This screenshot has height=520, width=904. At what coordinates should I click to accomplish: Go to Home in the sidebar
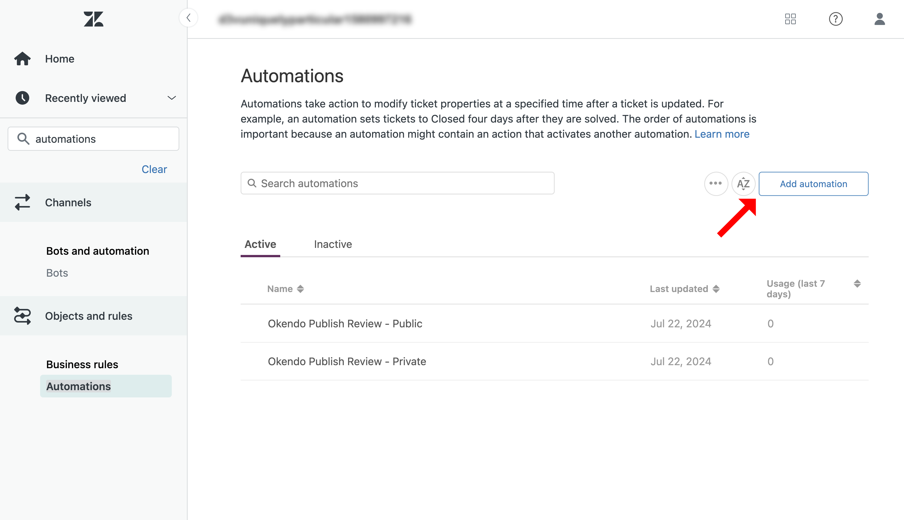60,59
